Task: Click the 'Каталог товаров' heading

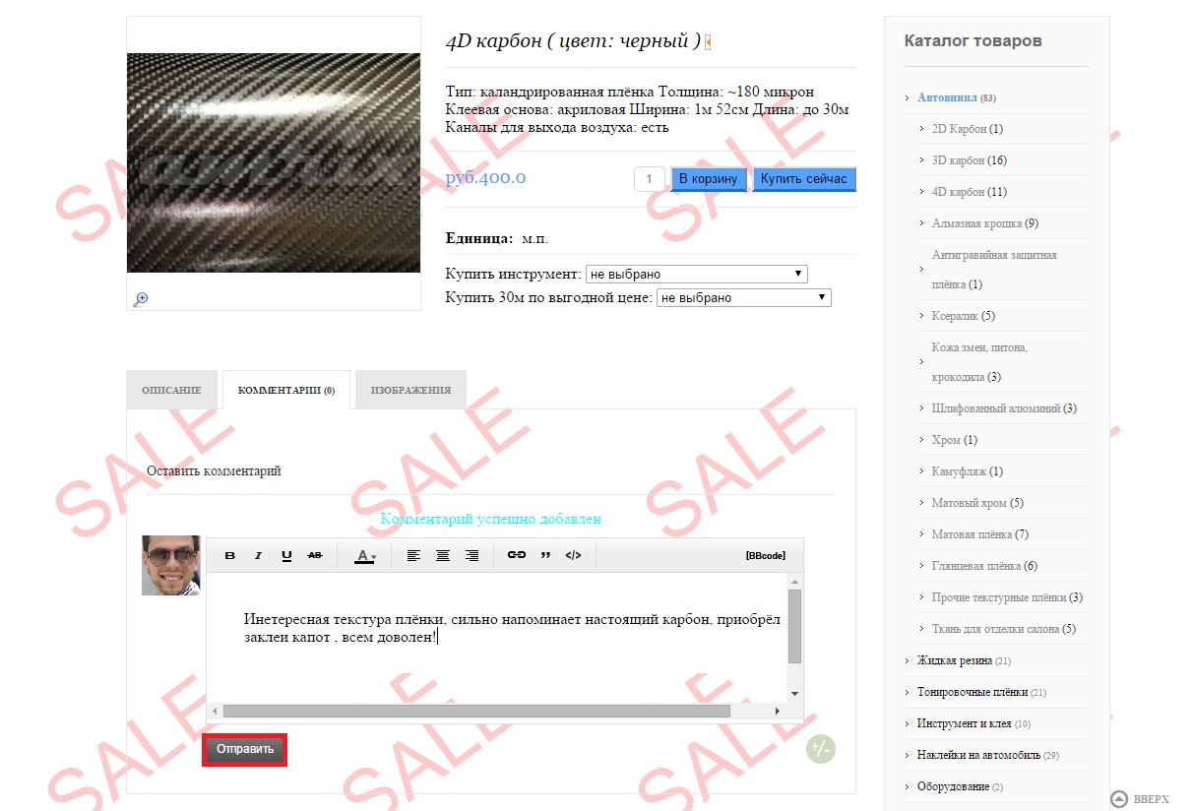Action: pyautogui.click(x=973, y=41)
